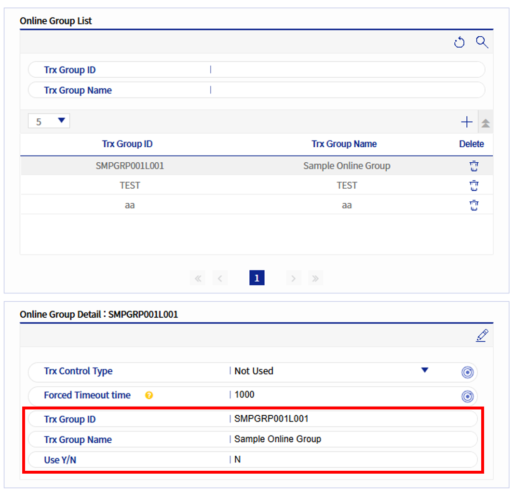This screenshot has height=492, width=514.
Task: Delete the SMPGRP001L001 row via trash icon
Action: pos(474,167)
